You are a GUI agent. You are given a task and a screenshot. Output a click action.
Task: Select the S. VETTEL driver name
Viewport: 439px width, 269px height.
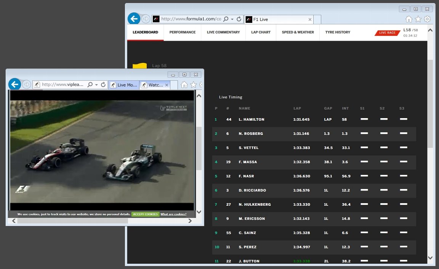(248, 148)
